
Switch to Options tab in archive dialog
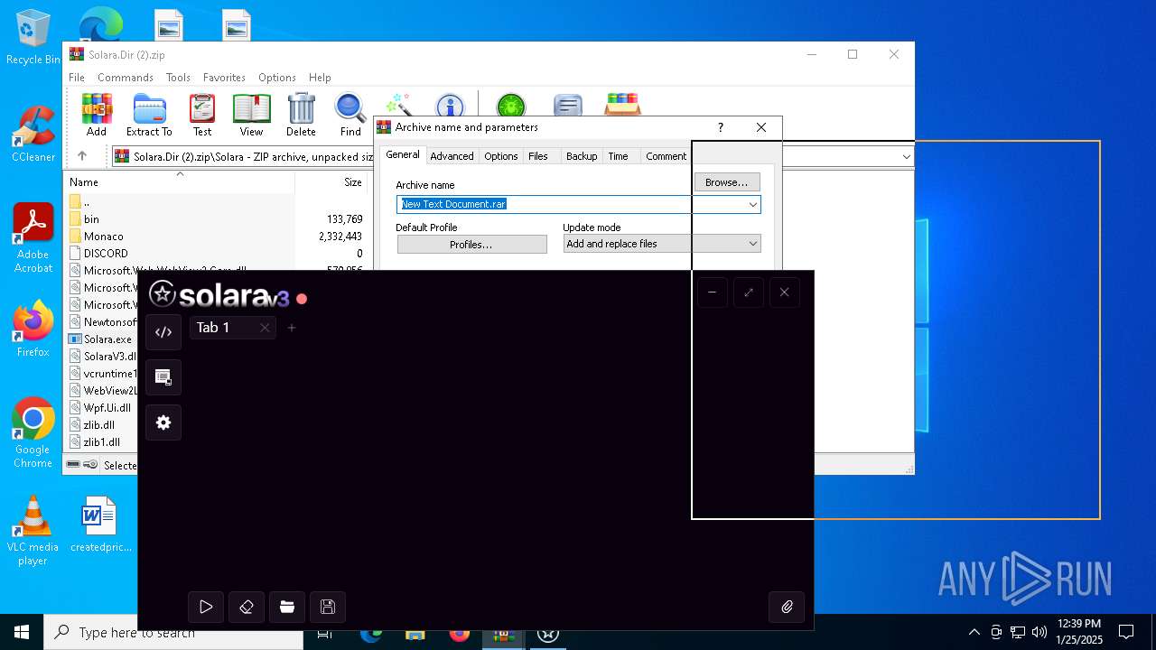click(501, 156)
